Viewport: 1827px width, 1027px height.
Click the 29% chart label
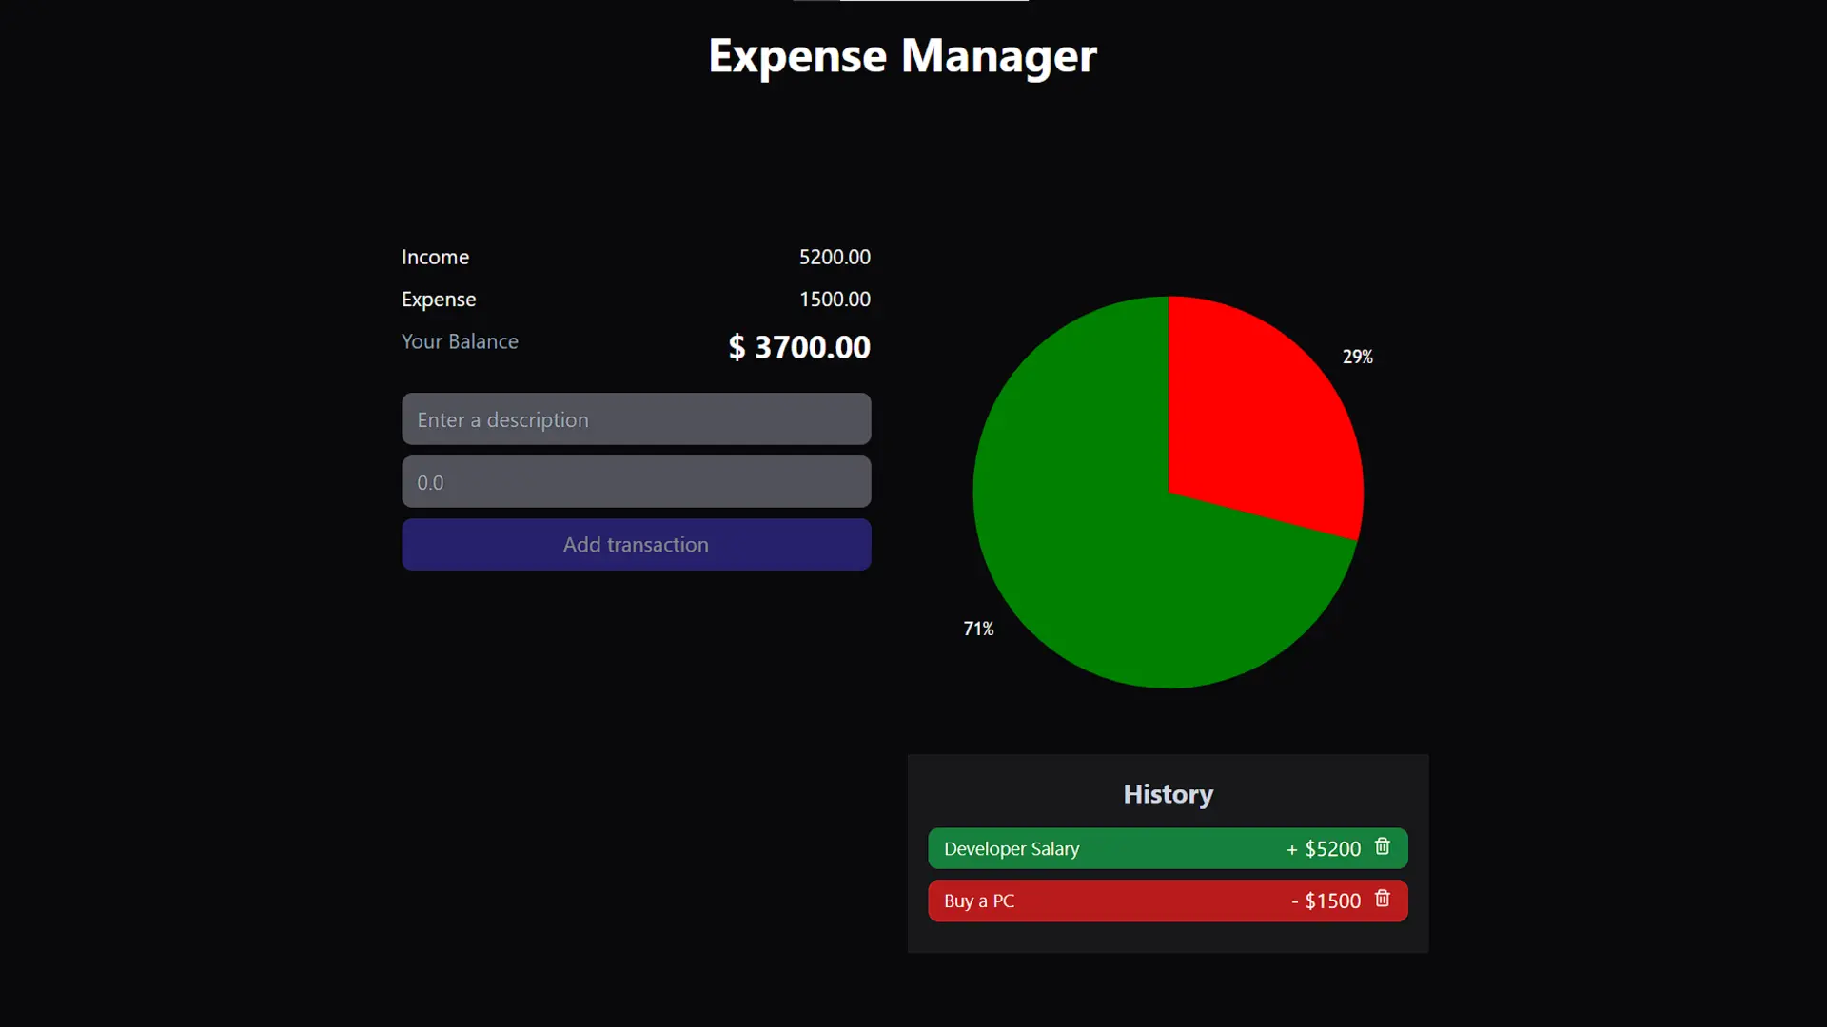click(1357, 357)
